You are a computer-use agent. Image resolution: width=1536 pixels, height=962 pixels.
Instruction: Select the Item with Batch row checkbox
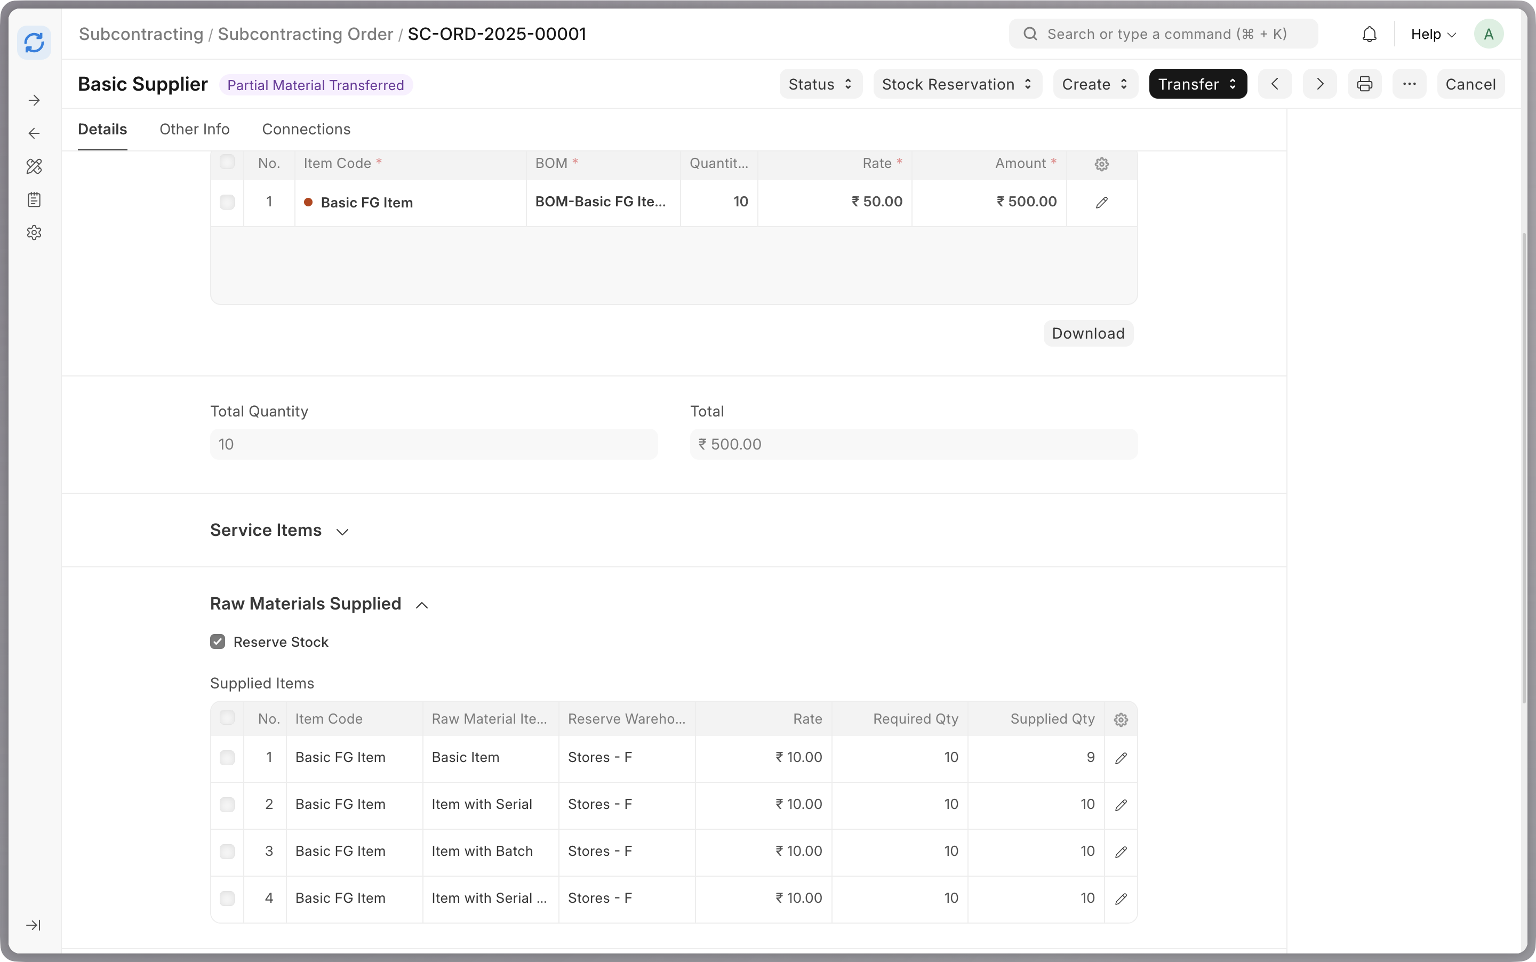[227, 851]
